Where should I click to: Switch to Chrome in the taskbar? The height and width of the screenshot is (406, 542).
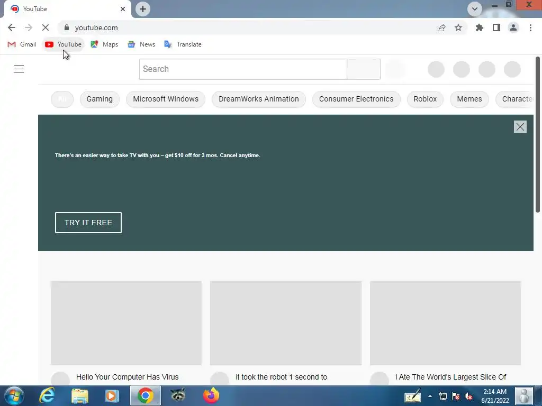coord(146,395)
